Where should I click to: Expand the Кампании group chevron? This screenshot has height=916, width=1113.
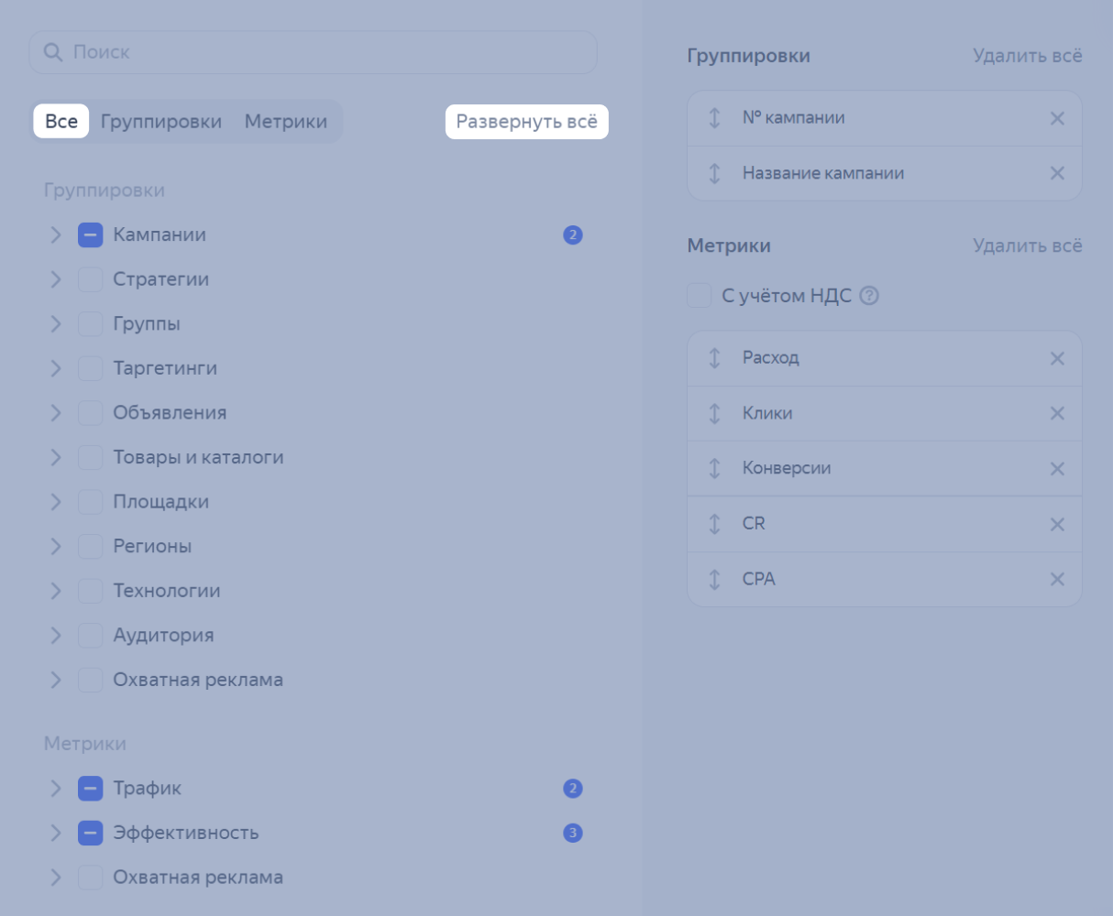tap(56, 235)
